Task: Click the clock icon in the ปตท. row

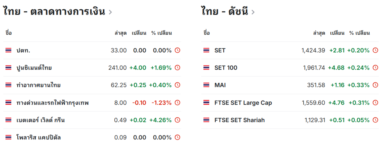Action: 178,50
